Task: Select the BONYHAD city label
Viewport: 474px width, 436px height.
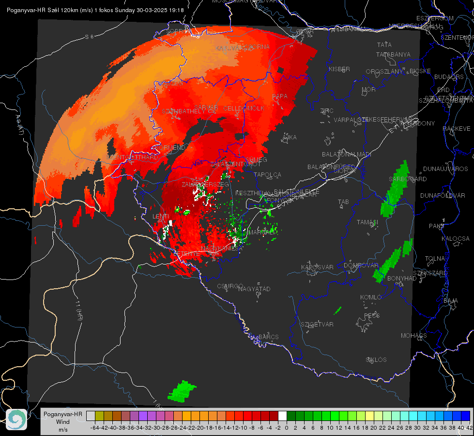Action: (x=402, y=278)
